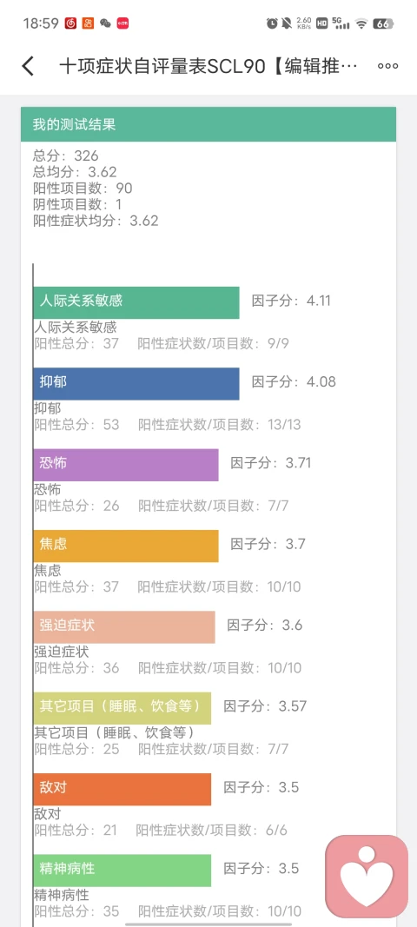
Task: Tap the pink heart floating icon
Action: point(367,876)
